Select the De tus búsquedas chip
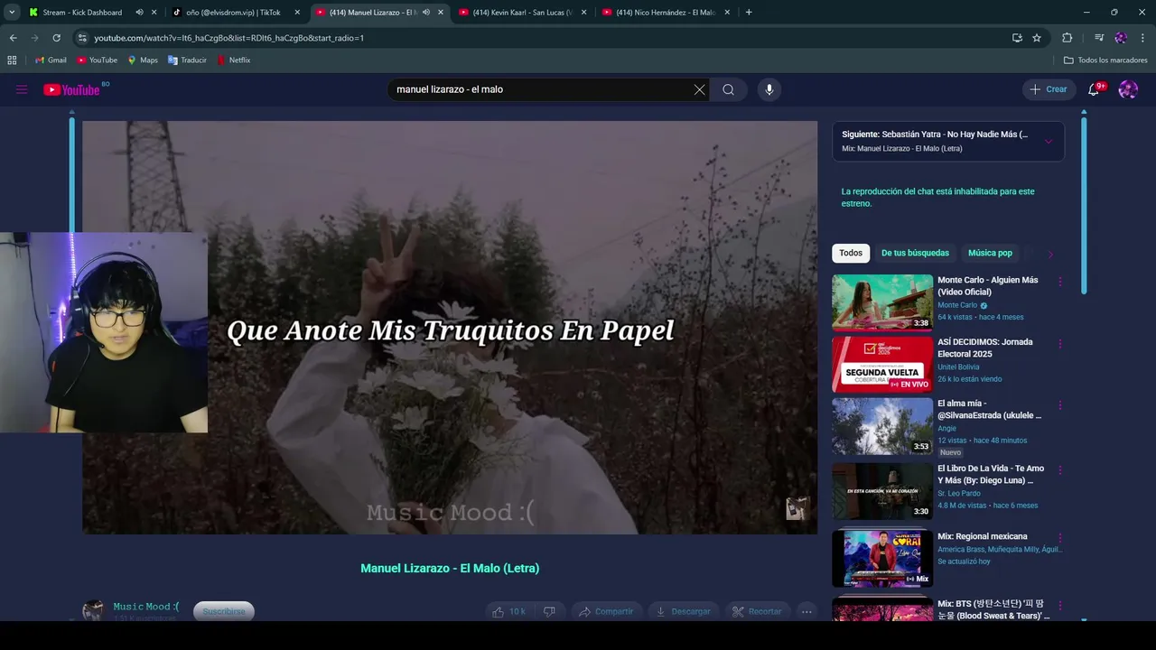Viewport: 1156px width, 650px height. [x=915, y=253]
